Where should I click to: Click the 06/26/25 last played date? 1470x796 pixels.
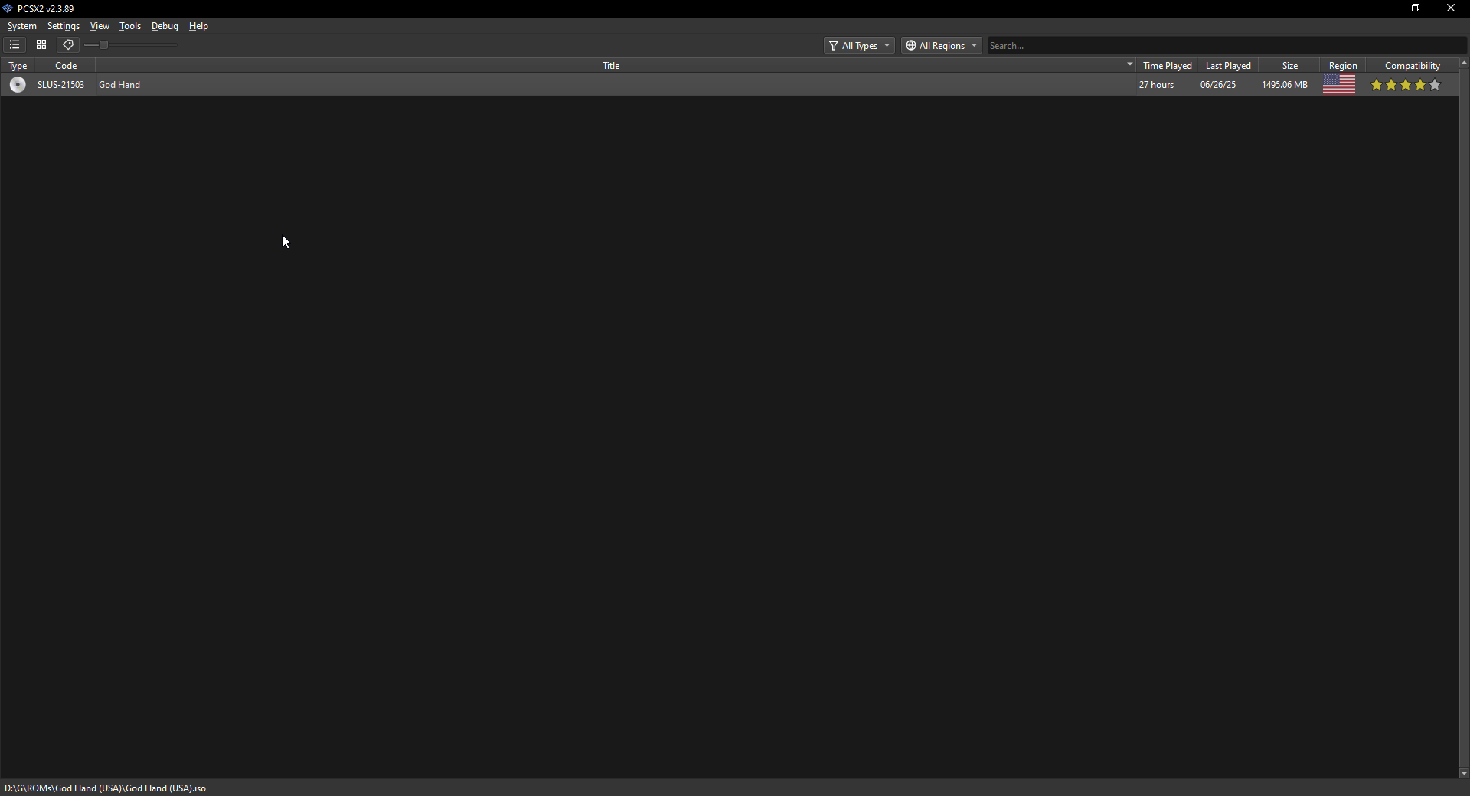(1218, 85)
